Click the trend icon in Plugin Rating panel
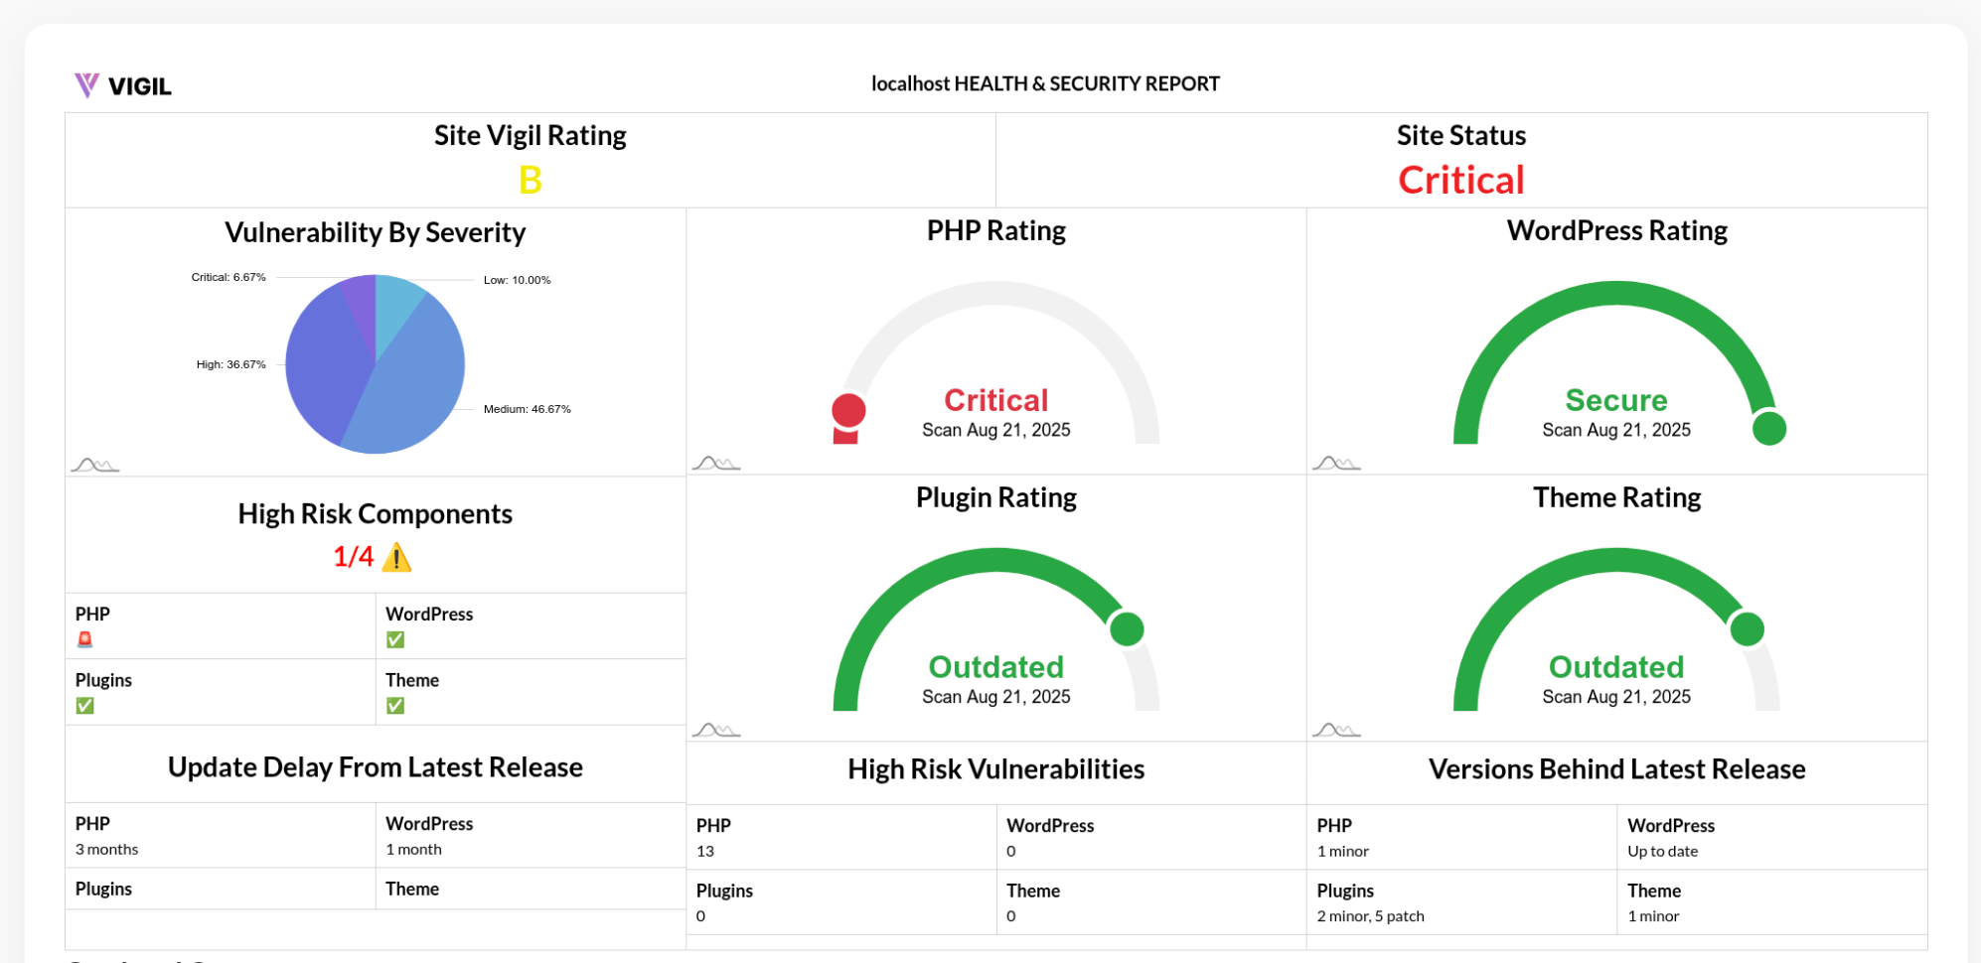 pyautogui.click(x=715, y=730)
